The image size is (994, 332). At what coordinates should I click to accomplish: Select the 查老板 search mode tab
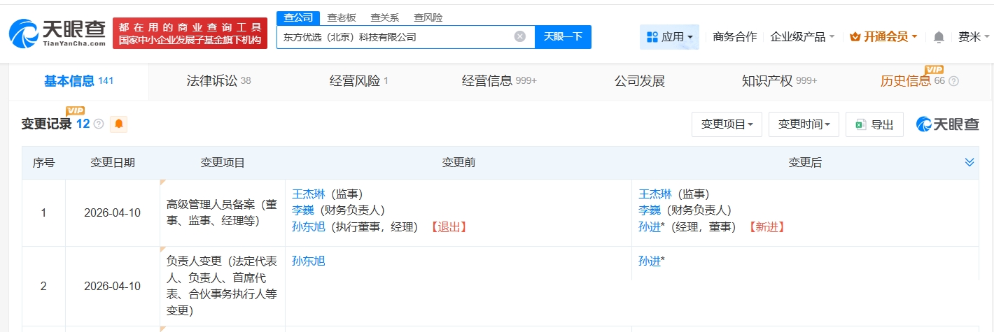[x=342, y=17]
